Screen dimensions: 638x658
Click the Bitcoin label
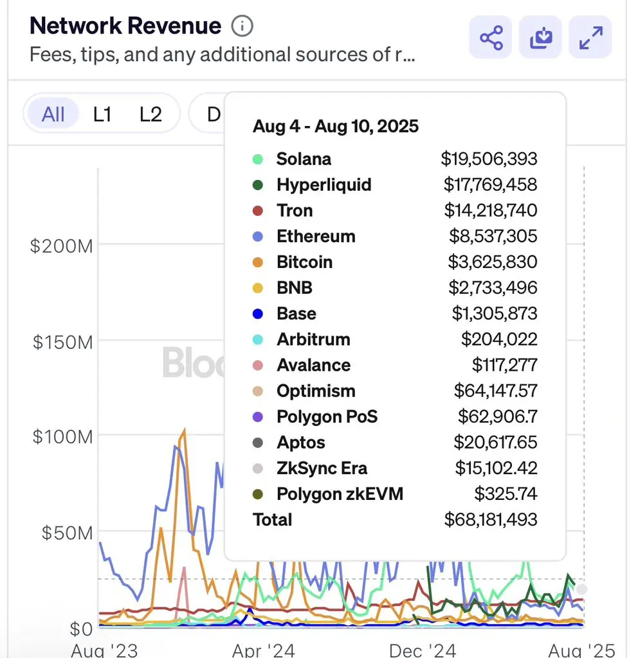pyautogui.click(x=304, y=262)
